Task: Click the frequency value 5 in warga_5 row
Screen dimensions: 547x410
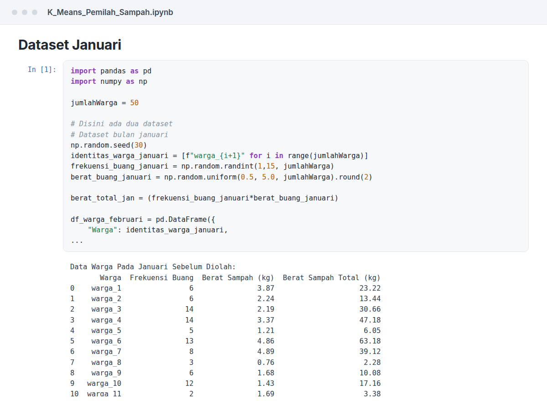Action: [x=191, y=331]
